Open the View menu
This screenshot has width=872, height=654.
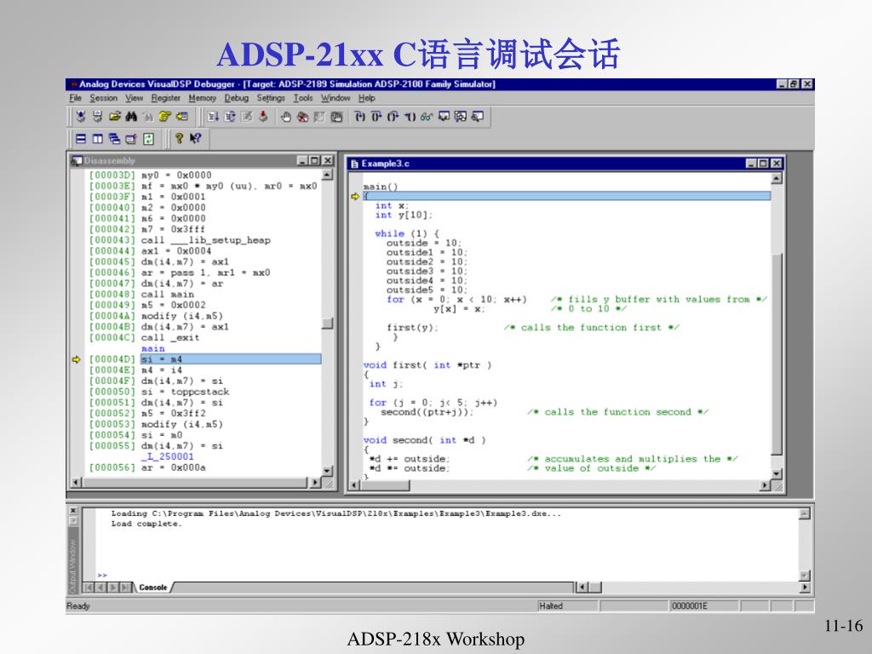pos(134,98)
